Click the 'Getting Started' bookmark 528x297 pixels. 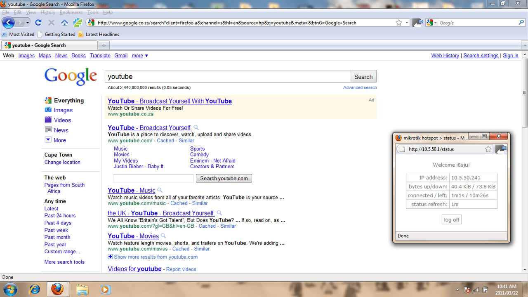click(56, 34)
